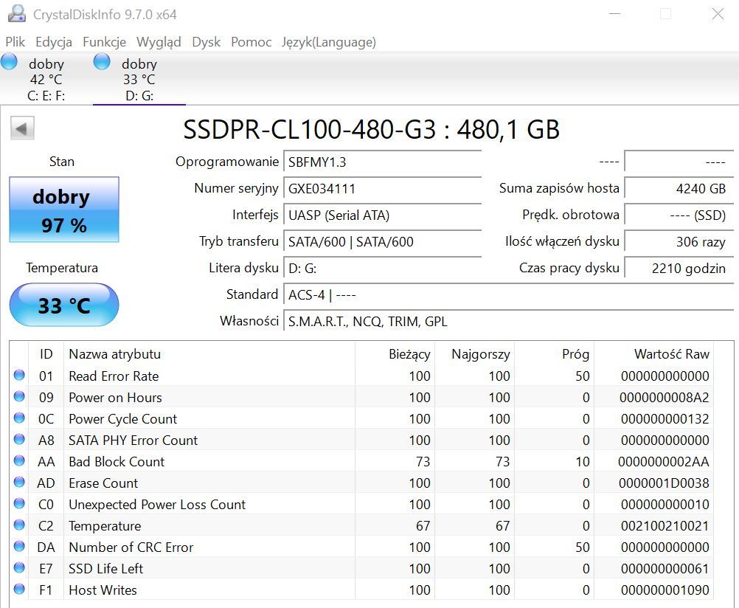
Task: Click the standard field ACS-4 | ----
Action: [x=509, y=295]
